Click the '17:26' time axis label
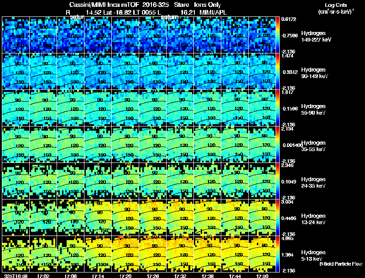Screen dimensions: 365x278 pos(153,276)
